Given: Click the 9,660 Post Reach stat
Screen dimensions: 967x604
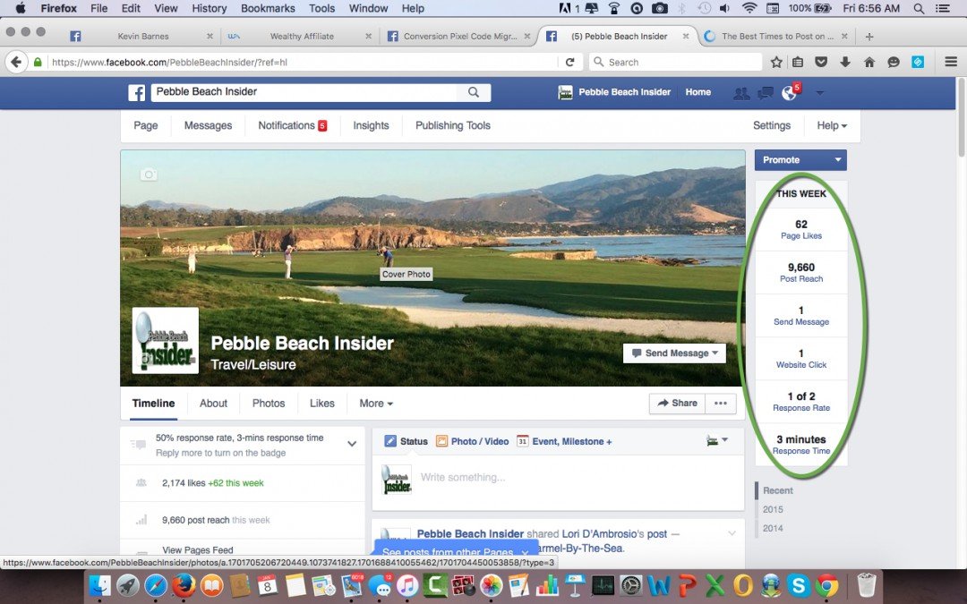Looking at the screenshot, I should pos(801,272).
